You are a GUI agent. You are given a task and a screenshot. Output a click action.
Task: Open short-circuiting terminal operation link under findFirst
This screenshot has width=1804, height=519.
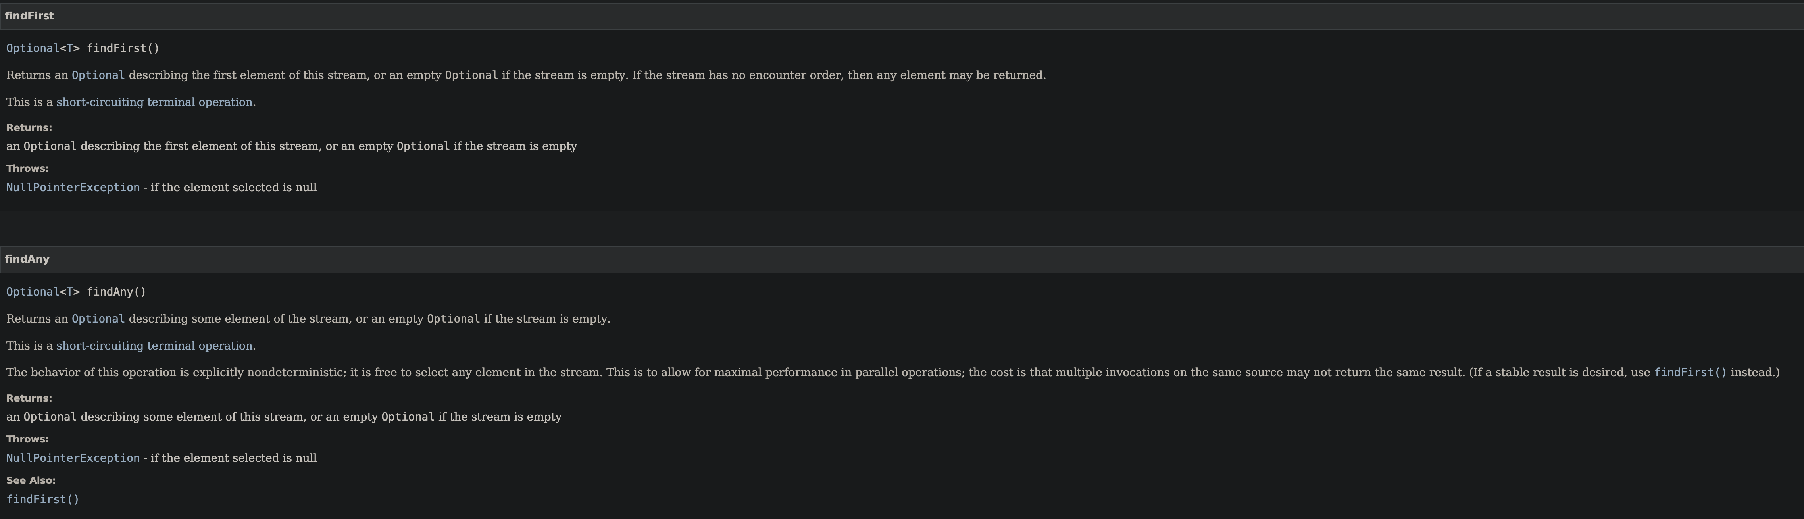point(155,102)
